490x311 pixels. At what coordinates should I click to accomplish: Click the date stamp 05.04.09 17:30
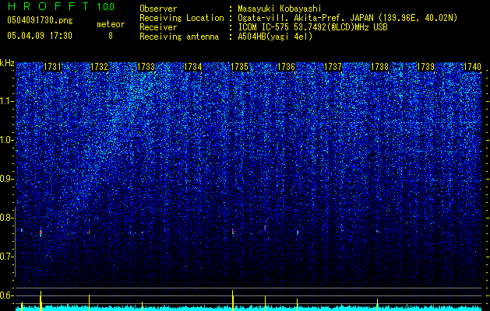[40, 36]
